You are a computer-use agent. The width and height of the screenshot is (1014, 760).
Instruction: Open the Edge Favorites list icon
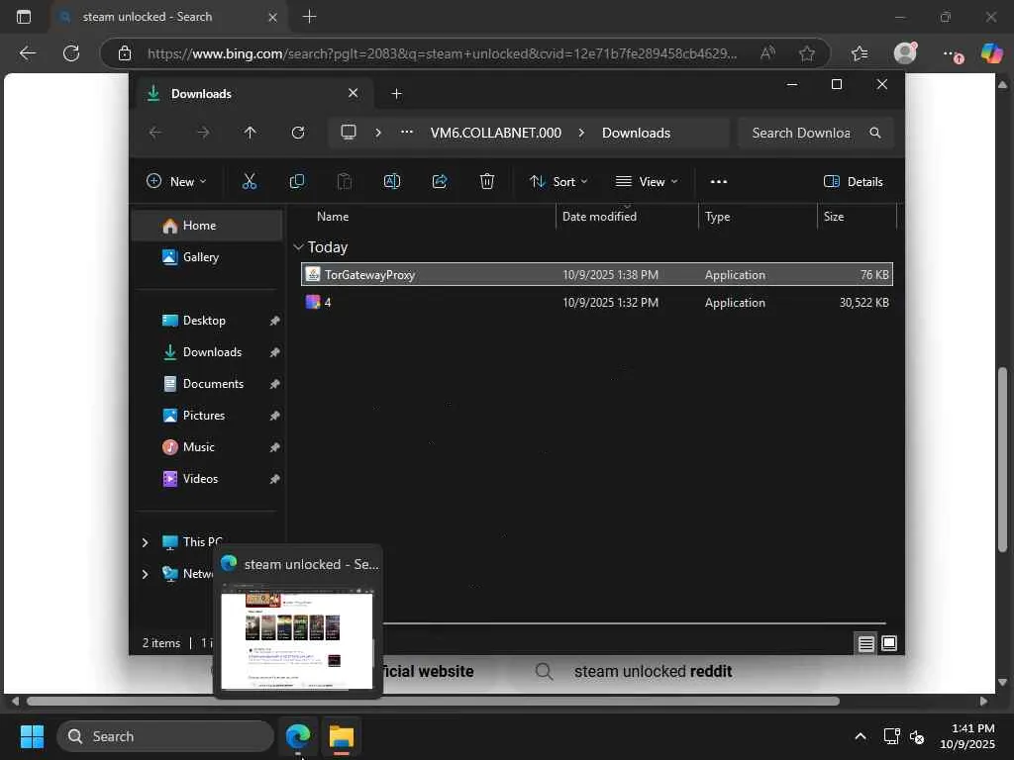pos(860,53)
